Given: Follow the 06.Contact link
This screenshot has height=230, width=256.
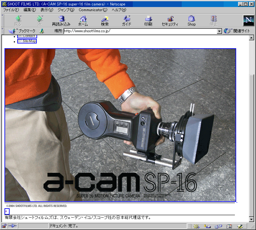Looking at the screenshot, I should 27,36.
